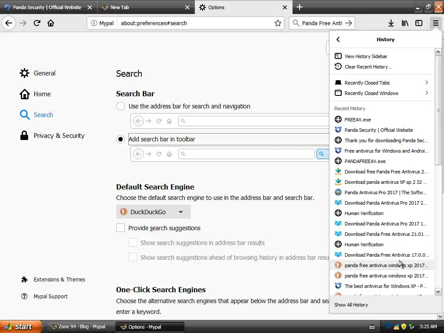
Task: Select Add search bar in toolbar
Action: click(x=121, y=139)
